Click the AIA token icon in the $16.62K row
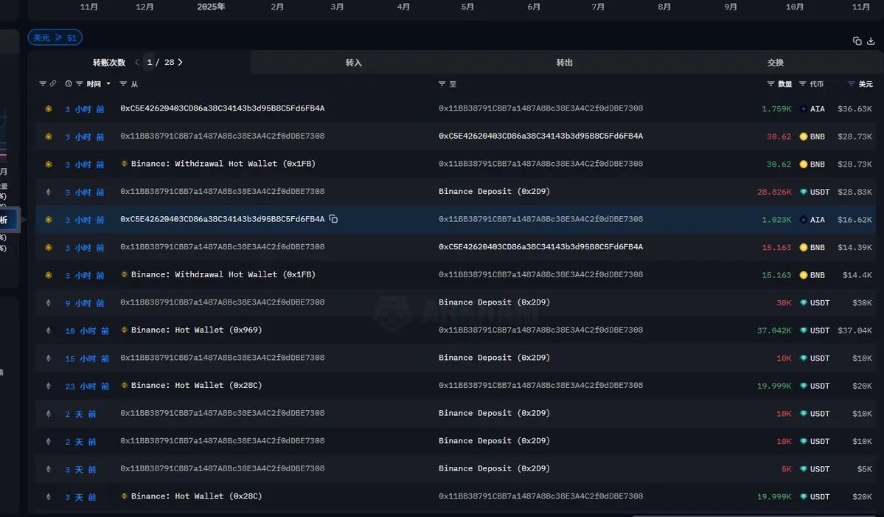Viewport: 884px width, 517px height. pos(803,220)
